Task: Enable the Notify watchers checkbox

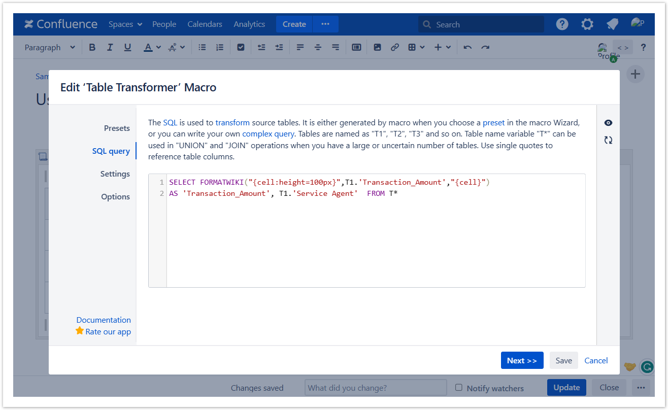Action: pyautogui.click(x=459, y=387)
